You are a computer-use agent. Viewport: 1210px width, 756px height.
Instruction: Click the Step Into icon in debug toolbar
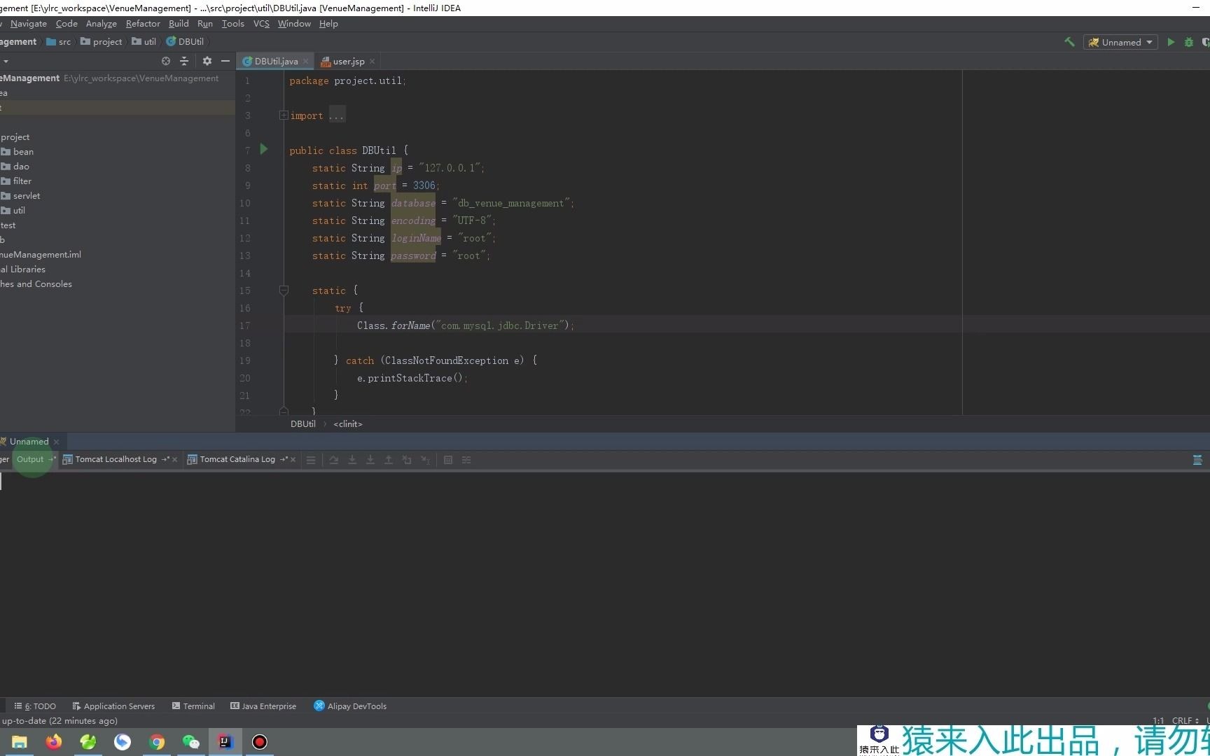tap(352, 460)
